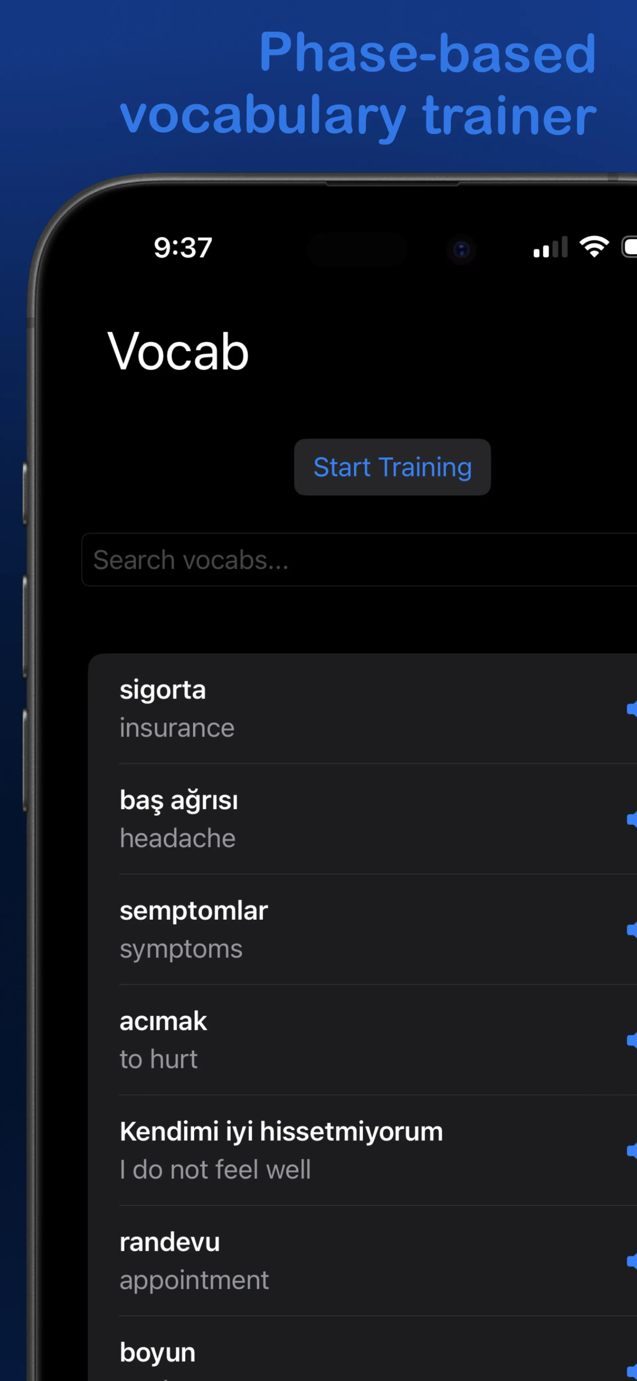Tap the Wi-Fi status icon

click(x=594, y=247)
